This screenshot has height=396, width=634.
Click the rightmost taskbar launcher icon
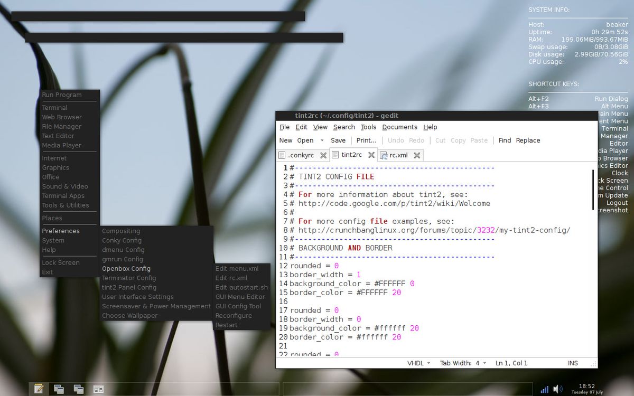(x=98, y=389)
